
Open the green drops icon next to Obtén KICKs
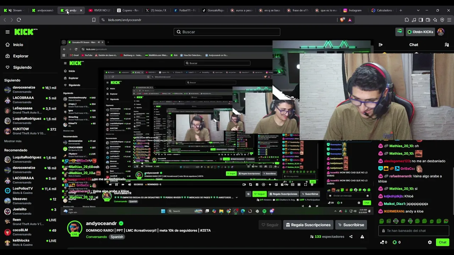pyautogui.click(x=399, y=32)
